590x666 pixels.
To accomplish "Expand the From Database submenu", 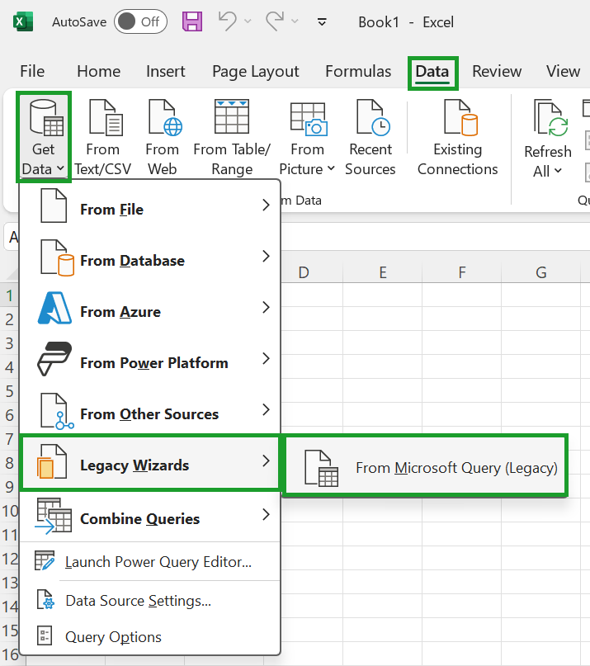I will click(150, 261).
